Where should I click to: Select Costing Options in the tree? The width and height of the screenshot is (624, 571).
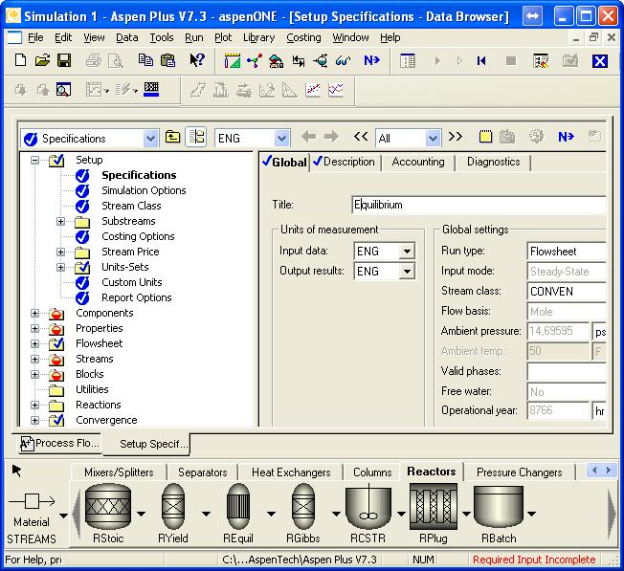[138, 236]
